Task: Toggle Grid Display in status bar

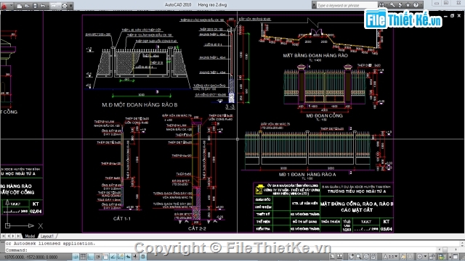Action: pos(84,257)
